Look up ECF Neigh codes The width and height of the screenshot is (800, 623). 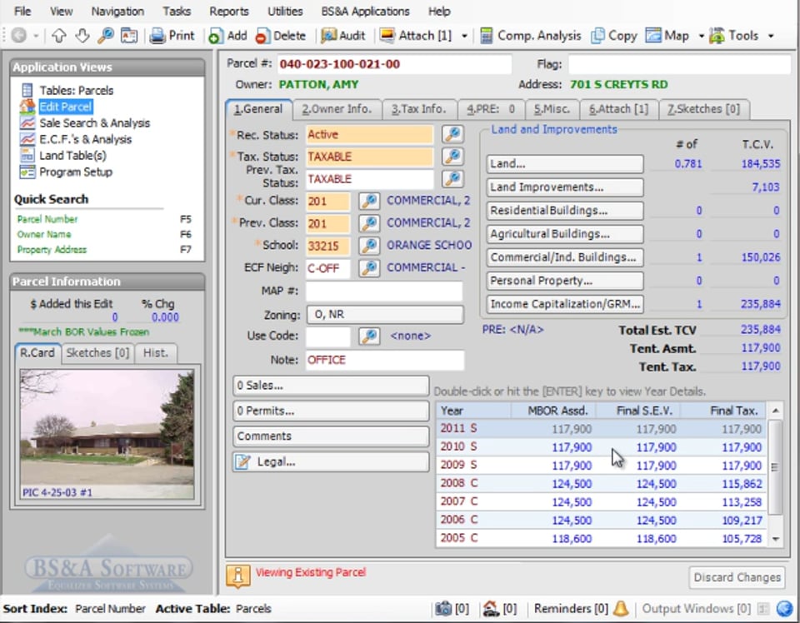369,267
